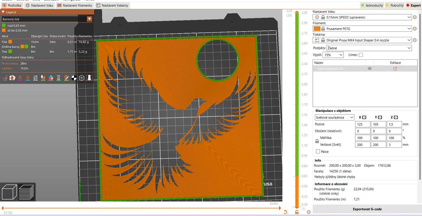Viewport: 422px width, 216px height.
Task: Toggle print pauses hourglass icon
Action: pyautogui.click(x=59, y=78)
